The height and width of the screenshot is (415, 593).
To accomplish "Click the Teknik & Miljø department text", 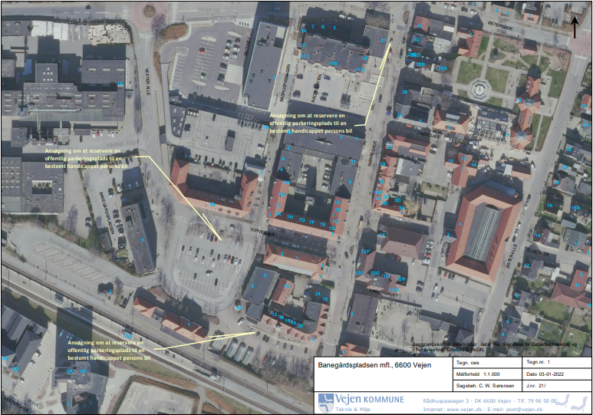I will point(352,410).
